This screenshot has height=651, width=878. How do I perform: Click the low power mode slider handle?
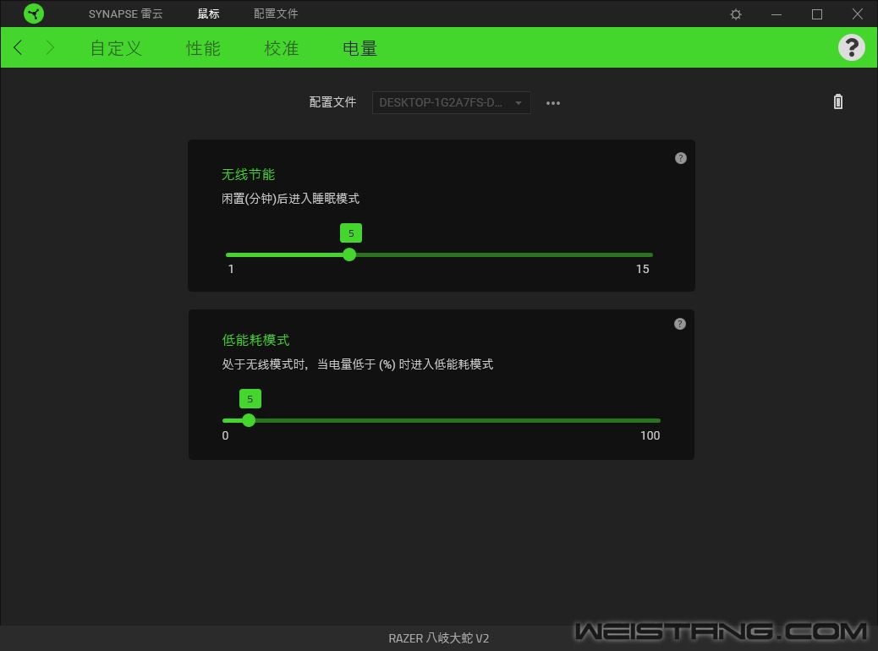249,420
